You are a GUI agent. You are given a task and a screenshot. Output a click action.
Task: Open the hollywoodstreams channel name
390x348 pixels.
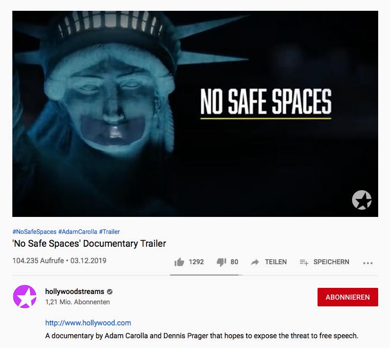pos(75,291)
